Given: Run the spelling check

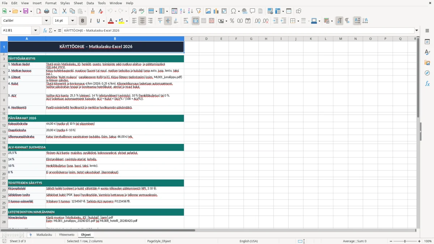Looking at the screenshot, I should pos(142,11).
